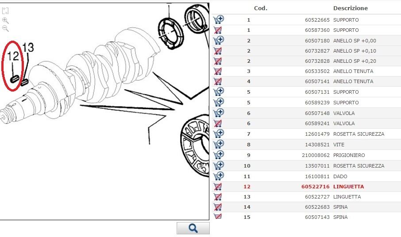Viewport: 401px width, 237px height.
Task: Click the Cod. column header
Action: pos(261,8)
